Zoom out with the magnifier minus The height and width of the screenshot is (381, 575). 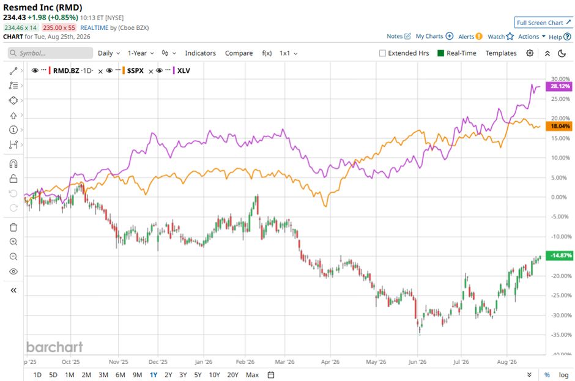tap(13, 256)
